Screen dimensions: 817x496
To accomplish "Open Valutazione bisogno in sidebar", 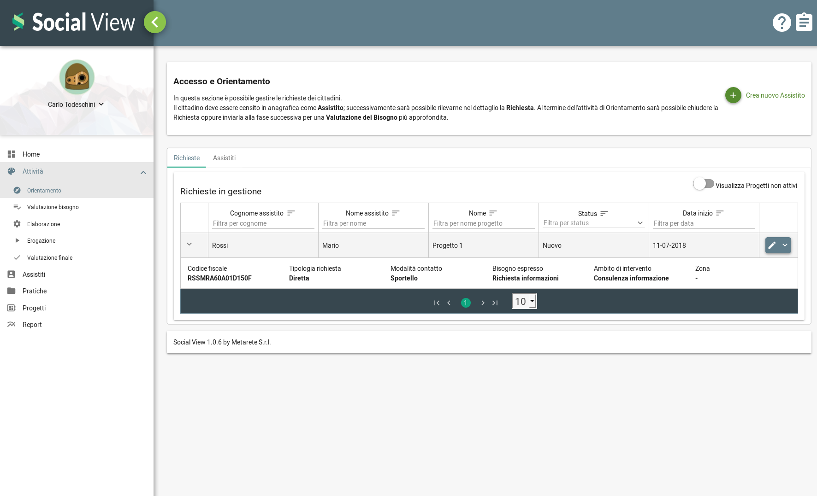I will [53, 207].
